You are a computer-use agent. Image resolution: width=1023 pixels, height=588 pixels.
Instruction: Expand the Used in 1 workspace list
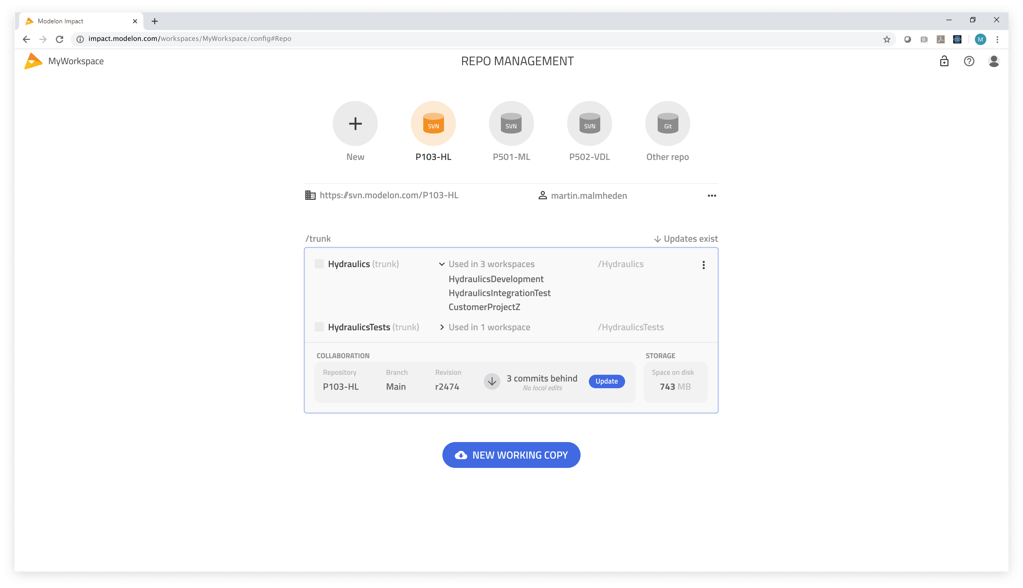click(442, 327)
